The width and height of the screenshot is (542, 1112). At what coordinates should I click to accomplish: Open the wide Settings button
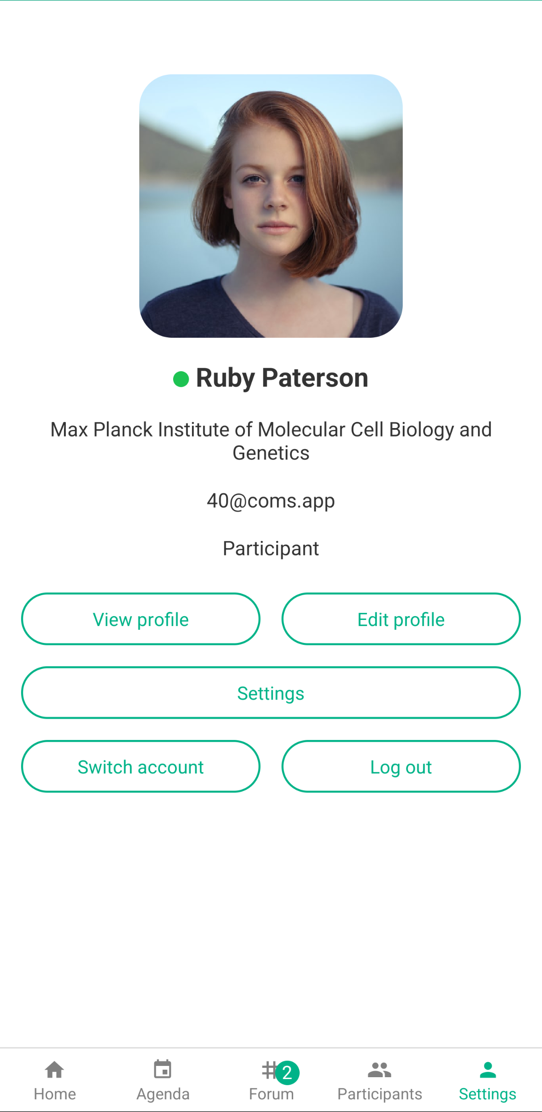271,693
